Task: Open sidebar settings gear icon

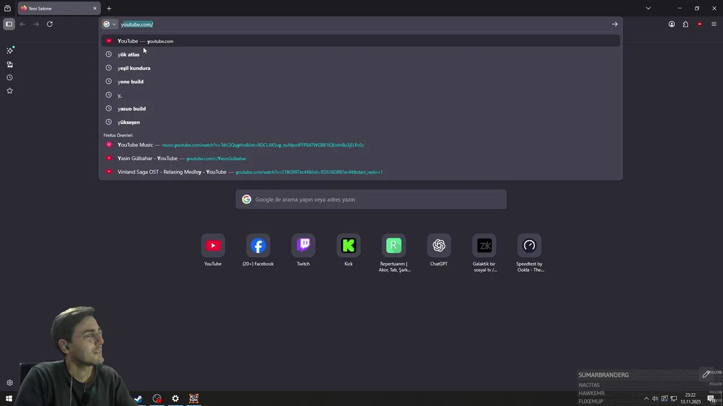Action: [10, 383]
